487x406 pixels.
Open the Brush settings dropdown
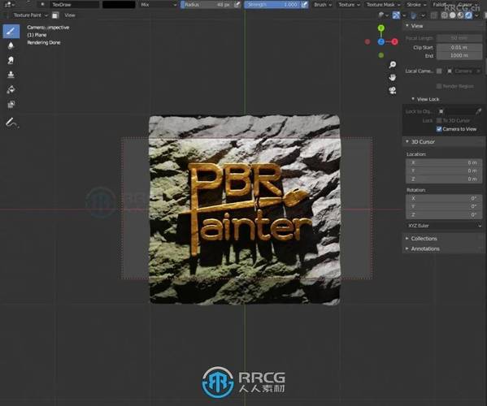[323, 4]
